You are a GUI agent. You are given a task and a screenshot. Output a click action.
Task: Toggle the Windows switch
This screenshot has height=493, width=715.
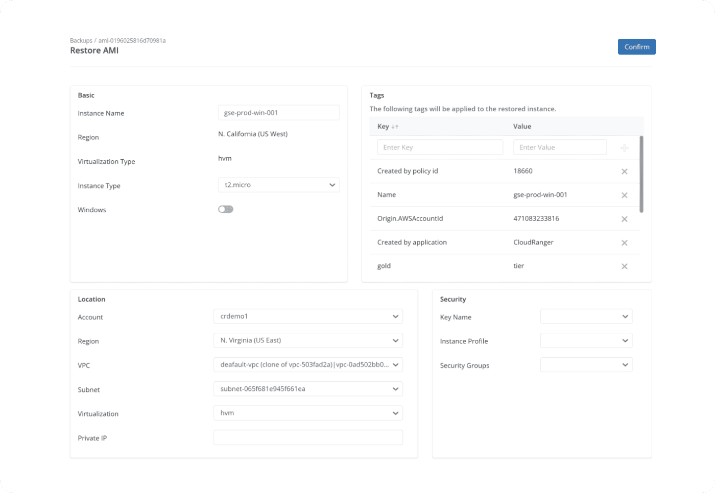pyautogui.click(x=226, y=209)
